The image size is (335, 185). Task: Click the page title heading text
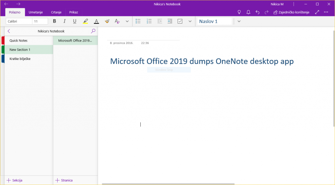tap(202, 61)
